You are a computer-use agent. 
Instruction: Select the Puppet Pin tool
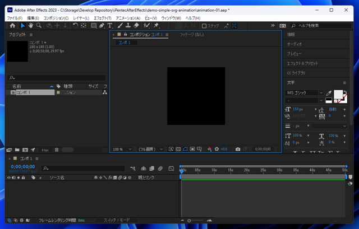156,26
